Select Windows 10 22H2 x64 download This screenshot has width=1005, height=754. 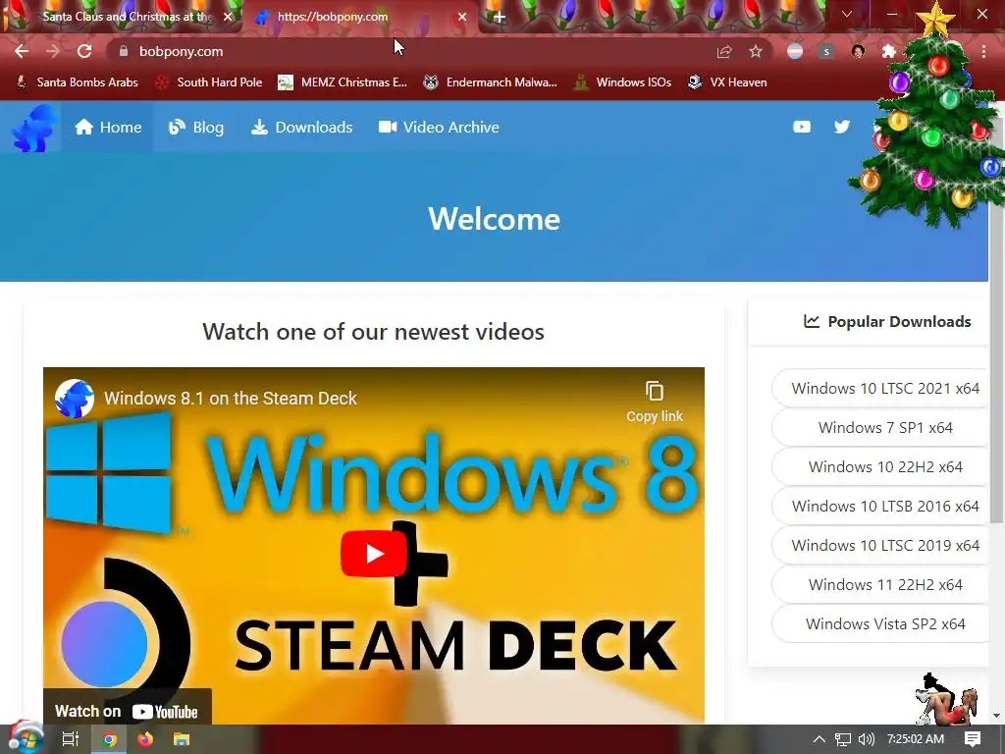(880, 466)
